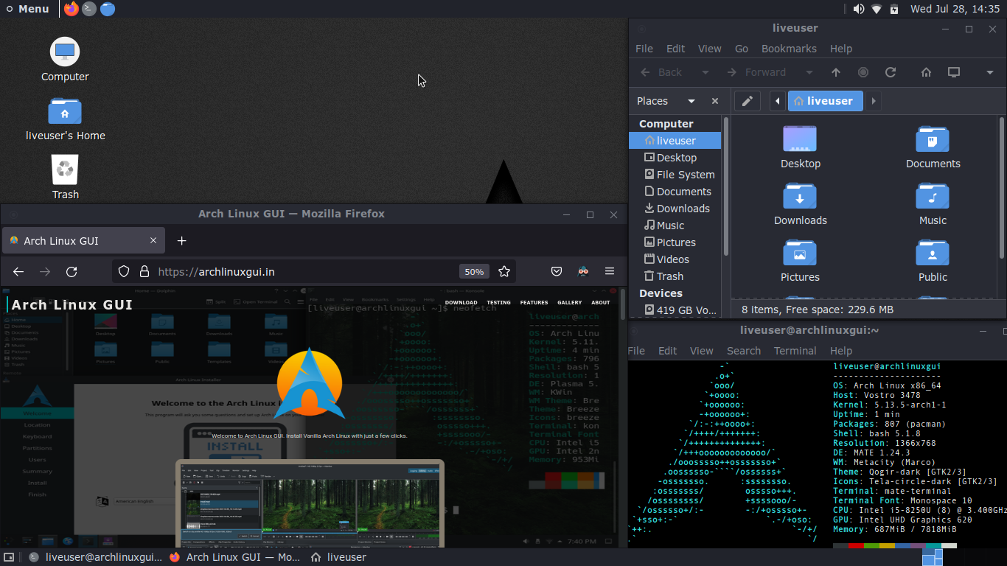Bookmark this page with the star icon
Screen dimensions: 1007x566
click(x=504, y=272)
